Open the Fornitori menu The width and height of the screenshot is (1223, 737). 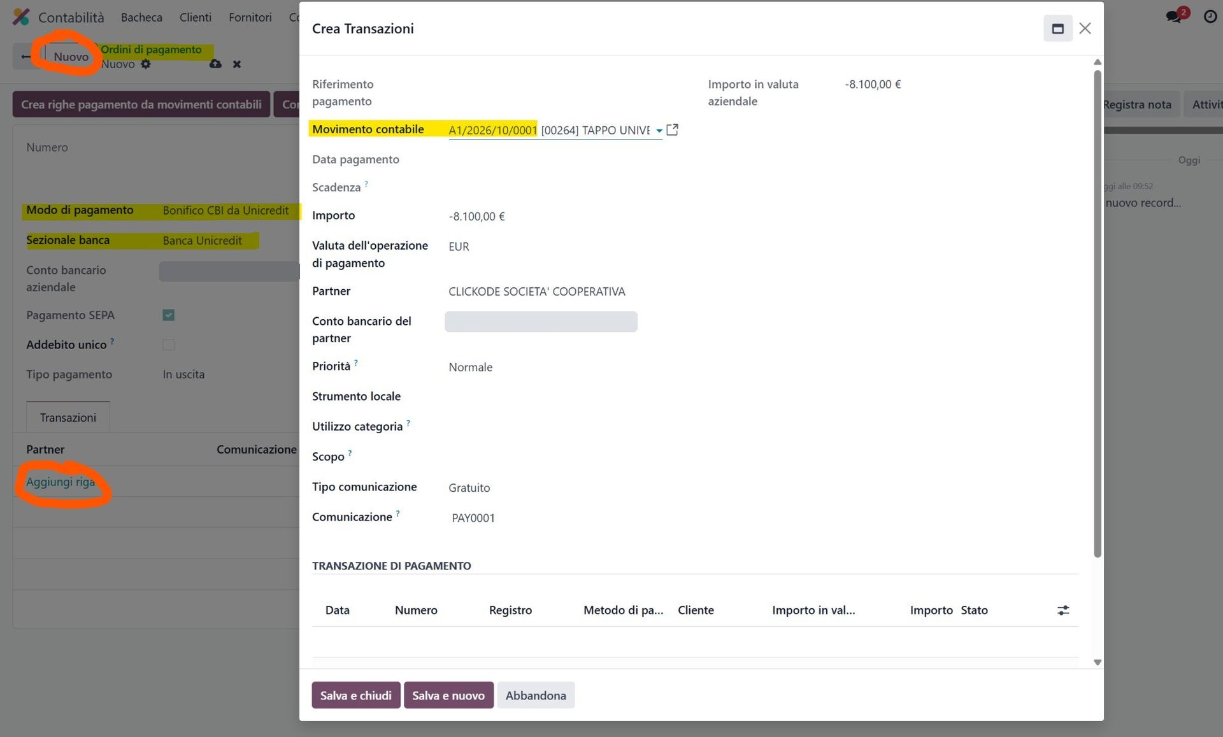tap(250, 17)
